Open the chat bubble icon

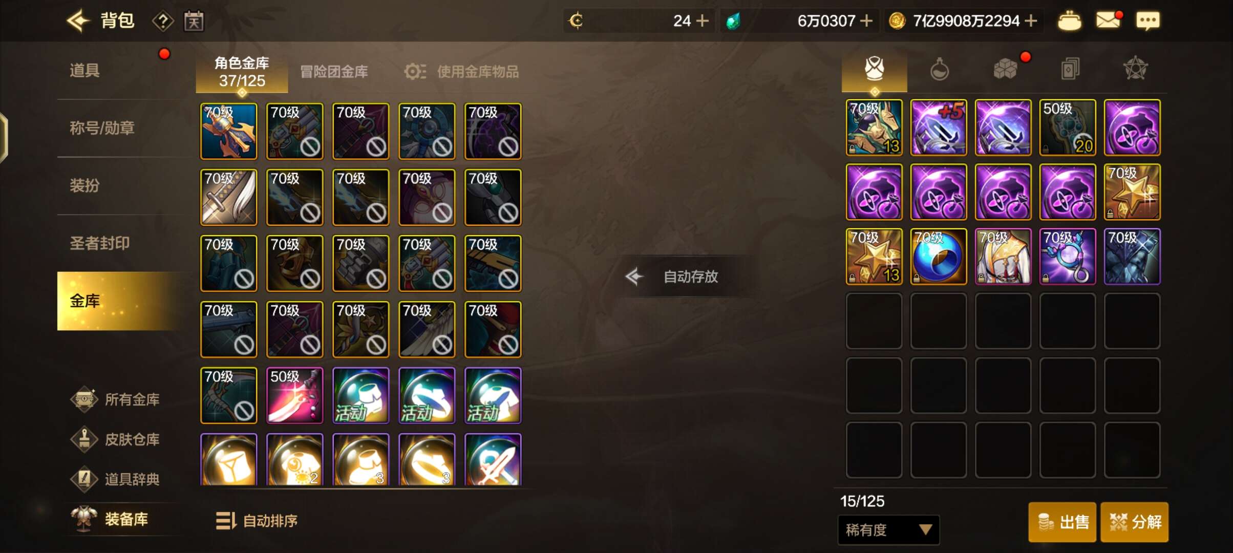[x=1147, y=21]
